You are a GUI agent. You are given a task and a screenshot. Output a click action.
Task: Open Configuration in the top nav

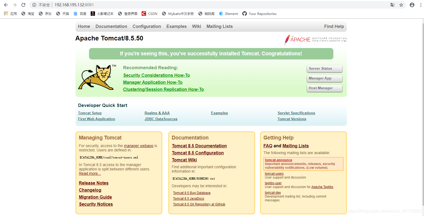[x=147, y=26]
